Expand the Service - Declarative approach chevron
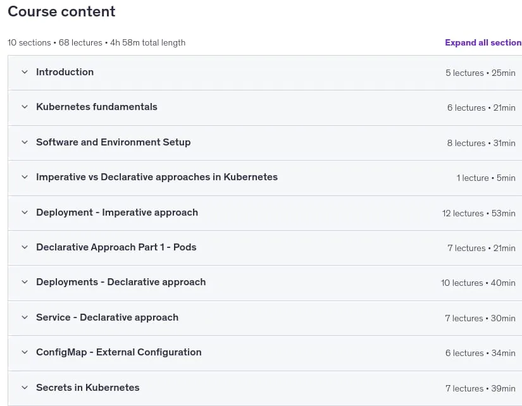Screen dimensions: 522x406 click(25, 317)
